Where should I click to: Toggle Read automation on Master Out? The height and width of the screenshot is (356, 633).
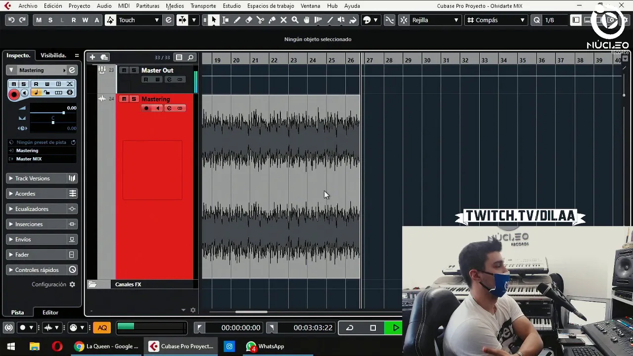[146, 80]
